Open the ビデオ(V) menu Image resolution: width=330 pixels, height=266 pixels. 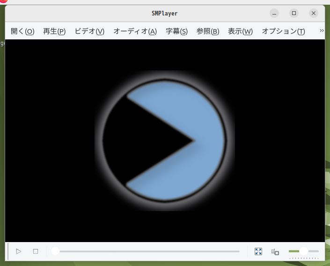click(89, 31)
